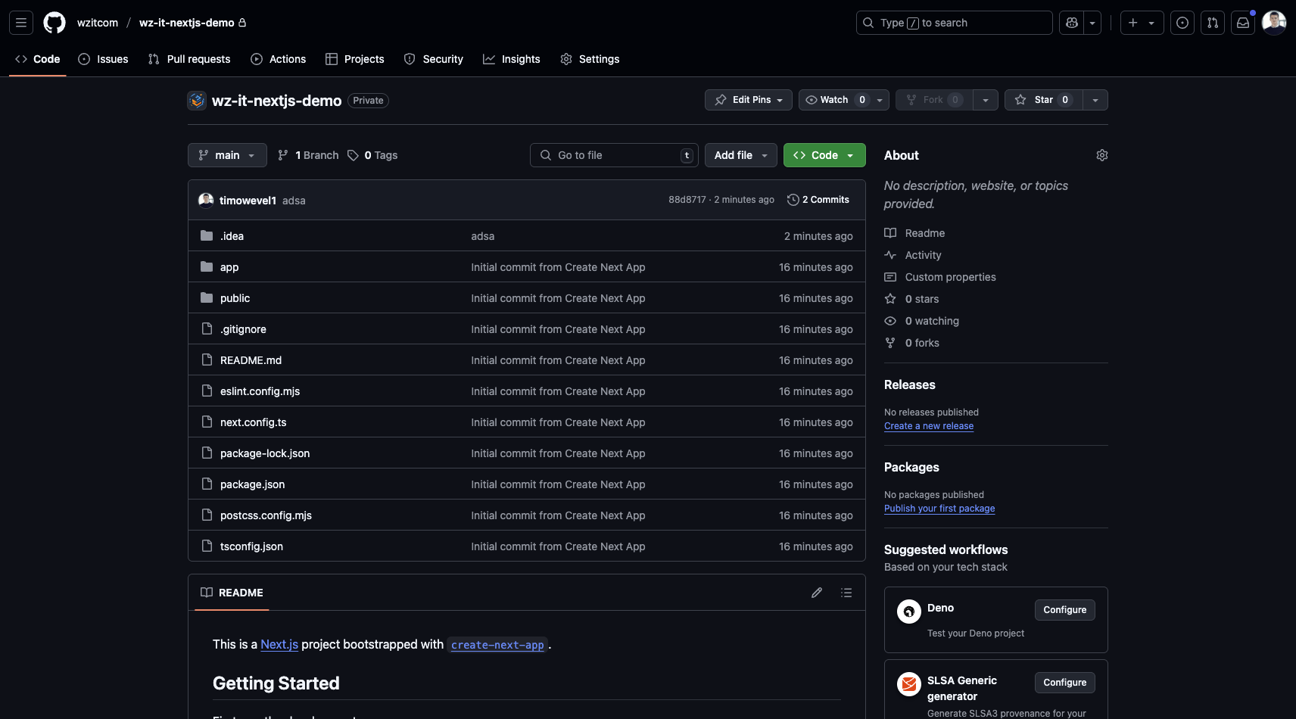
Task: Open the tsconfig.json file
Action: pos(251,546)
